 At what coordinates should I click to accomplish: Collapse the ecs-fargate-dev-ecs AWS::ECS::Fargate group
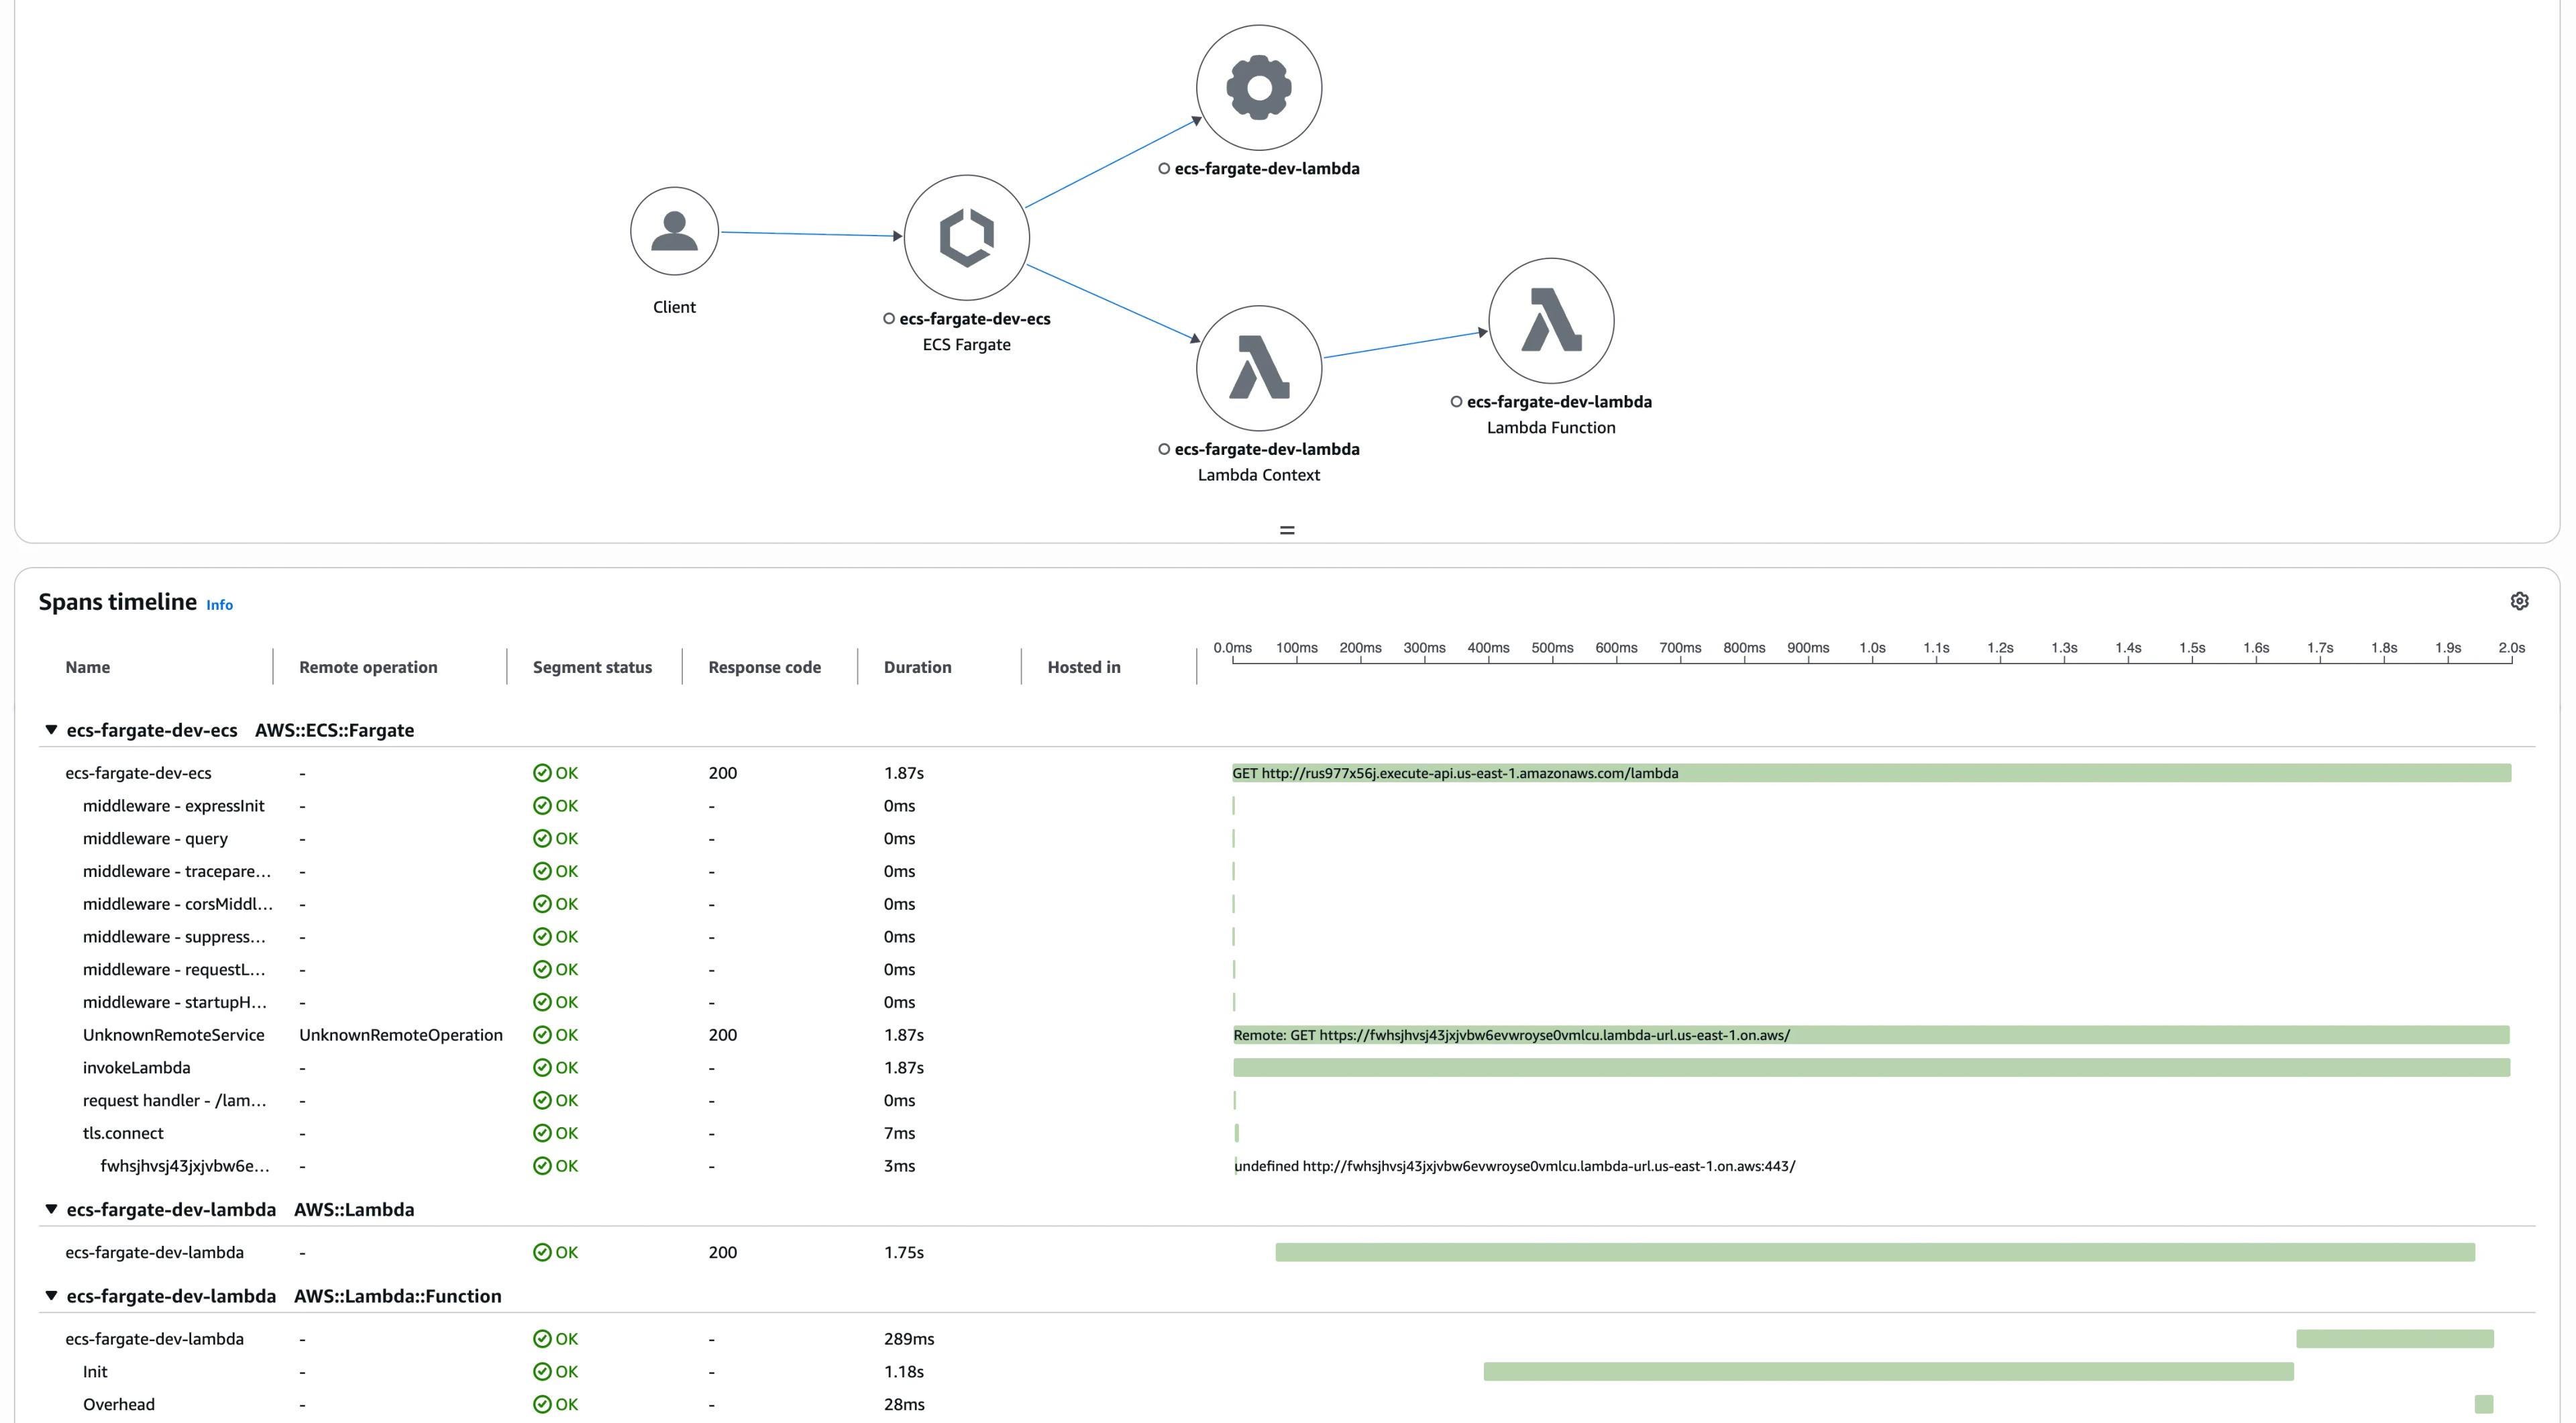(51, 730)
